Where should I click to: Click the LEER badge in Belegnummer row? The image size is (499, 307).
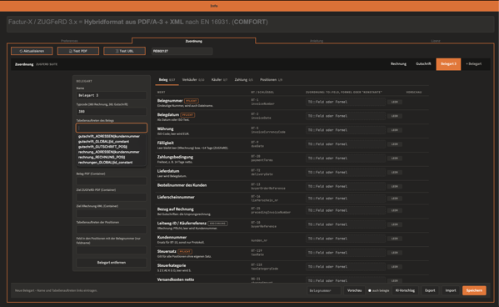click(395, 102)
